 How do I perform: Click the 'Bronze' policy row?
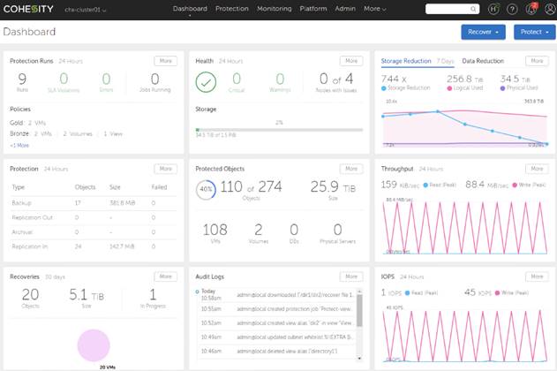[66, 134]
